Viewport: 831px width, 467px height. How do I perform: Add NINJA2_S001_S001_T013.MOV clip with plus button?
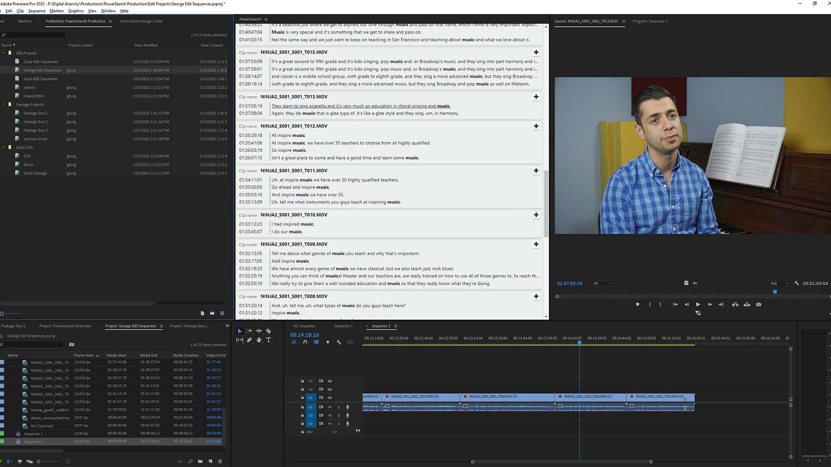[x=536, y=97]
